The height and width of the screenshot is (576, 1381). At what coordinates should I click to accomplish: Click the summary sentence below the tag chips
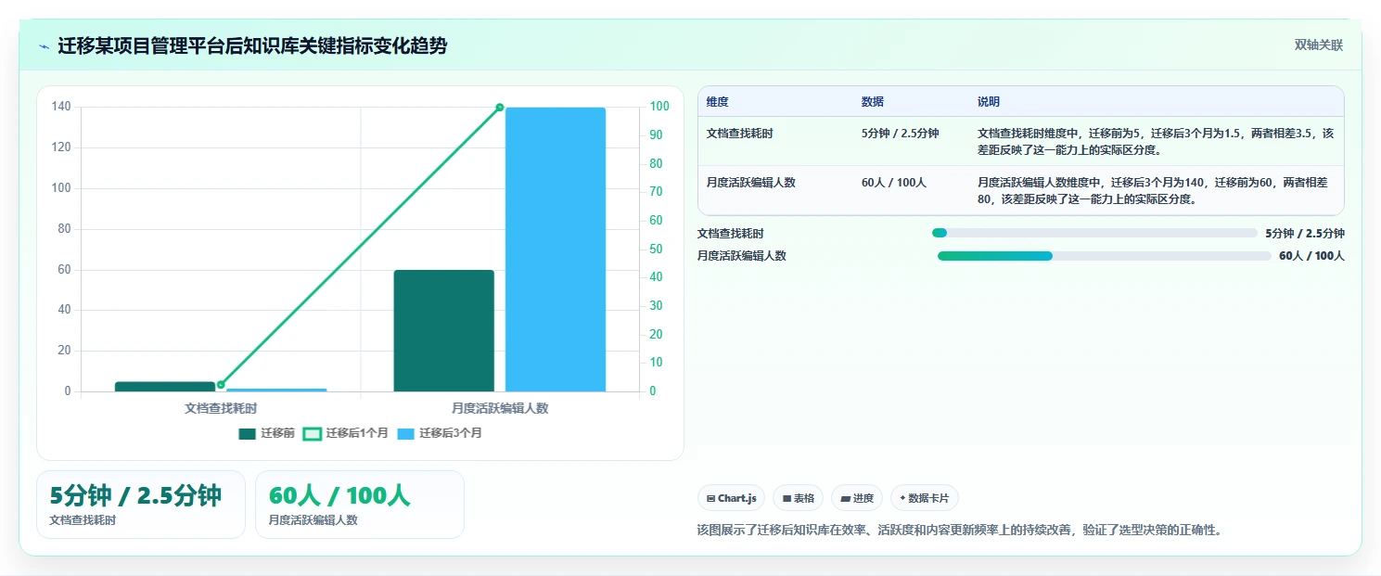(x=960, y=531)
